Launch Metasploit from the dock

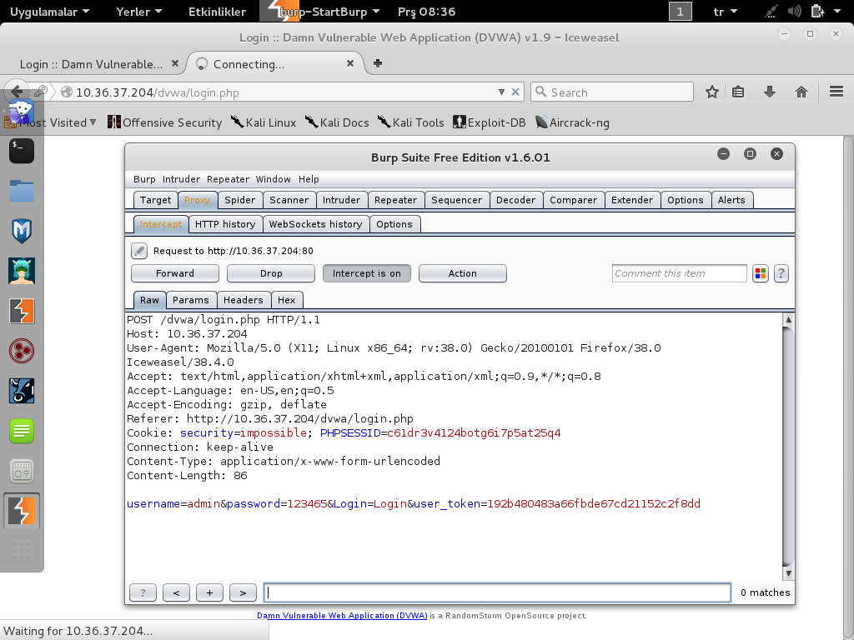[x=22, y=231]
